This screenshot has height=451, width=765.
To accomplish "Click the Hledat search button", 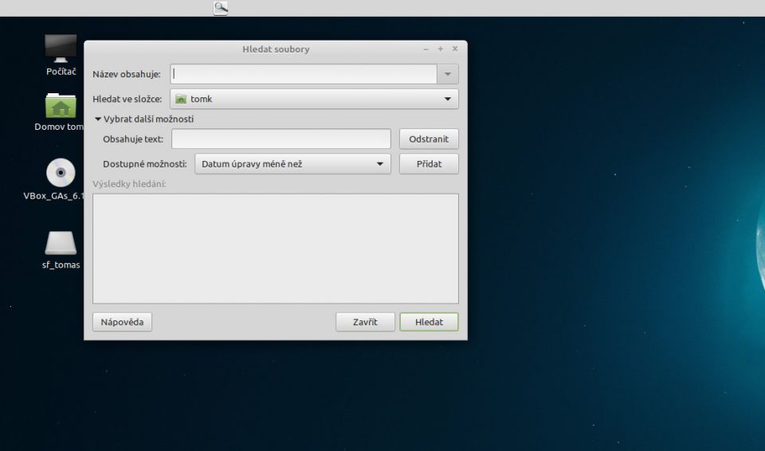I will tap(429, 322).
